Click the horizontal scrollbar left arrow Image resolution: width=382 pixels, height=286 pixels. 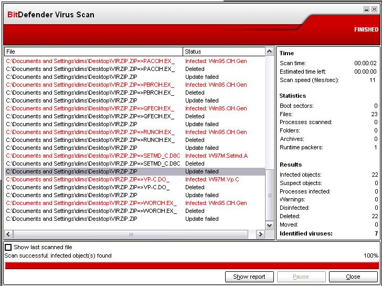tap(8, 234)
